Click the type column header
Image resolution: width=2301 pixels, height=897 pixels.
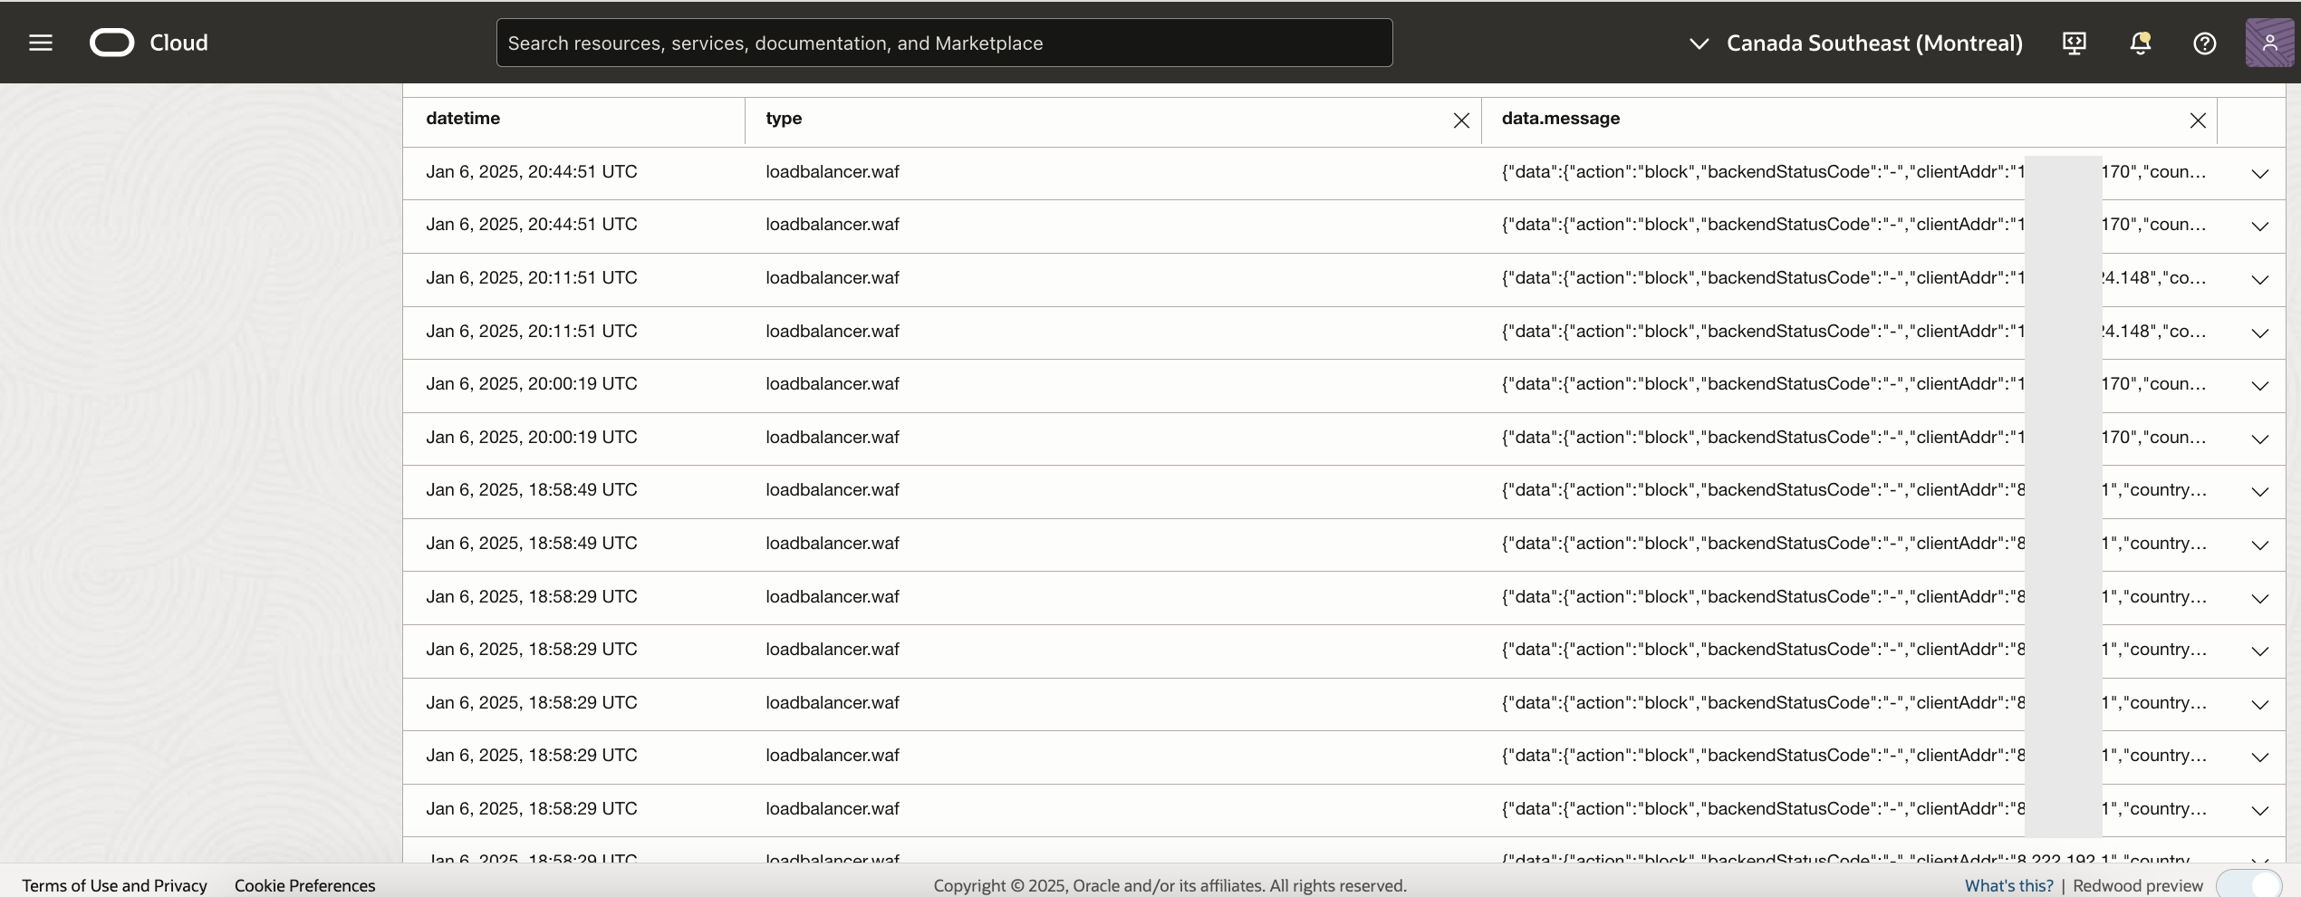783,119
